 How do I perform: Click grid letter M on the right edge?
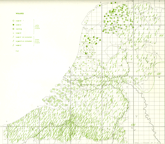click(x=159, y=77)
